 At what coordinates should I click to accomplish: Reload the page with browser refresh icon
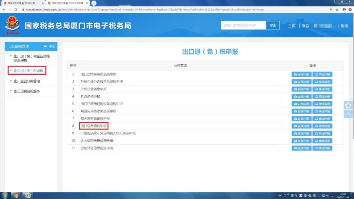coord(16,10)
